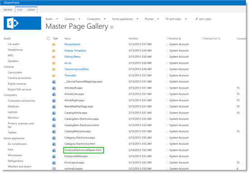Viewport: 249px width, 173px height.
Task: Sort by the Modified column header
Action: (x=133, y=38)
